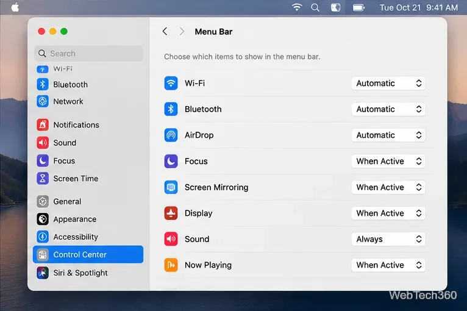Click the Display icon in the list

(171, 213)
